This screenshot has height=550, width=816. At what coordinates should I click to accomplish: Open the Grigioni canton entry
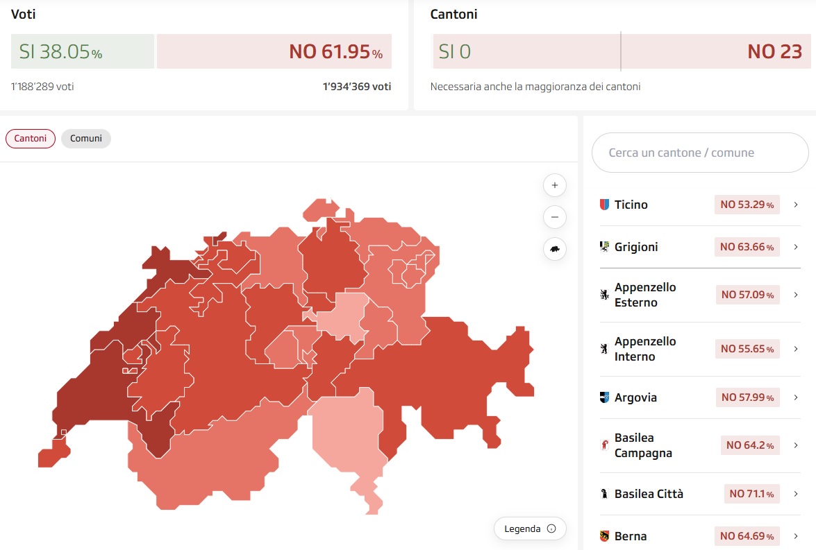click(x=636, y=247)
